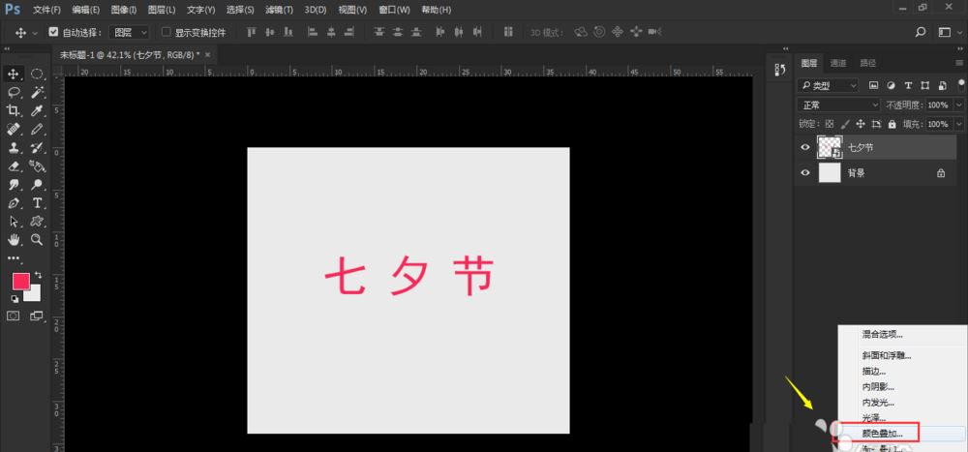This screenshot has width=968, height=452.
Task: Open the History panel icon
Action: pyautogui.click(x=779, y=70)
